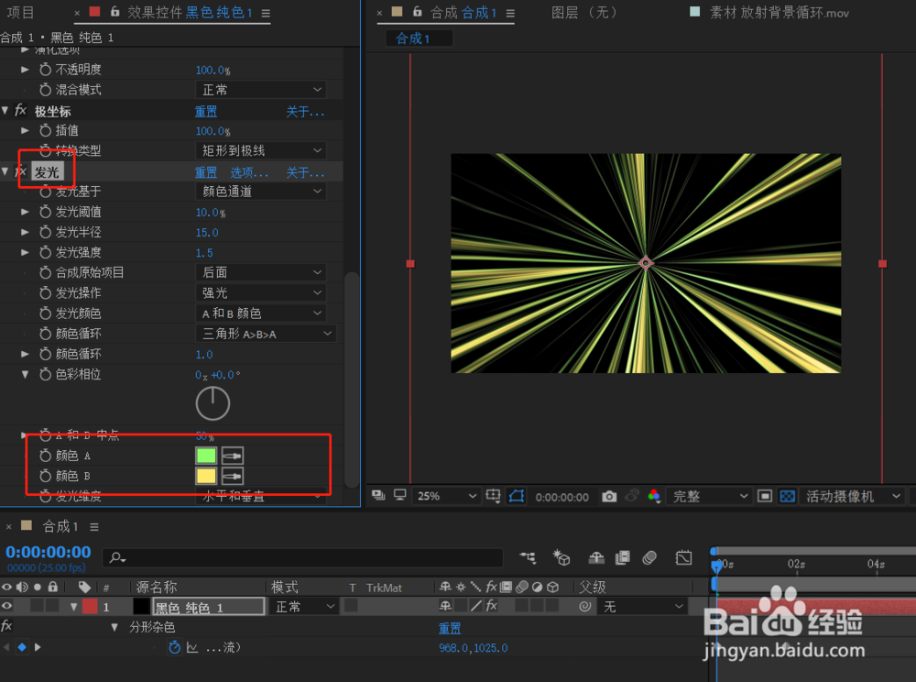Open magnification dropdown showing 25%
Screen dimensions: 916x682
coord(446,496)
